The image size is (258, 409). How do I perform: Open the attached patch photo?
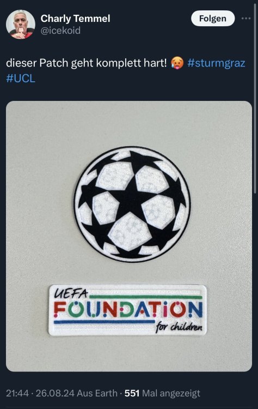[129, 236]
